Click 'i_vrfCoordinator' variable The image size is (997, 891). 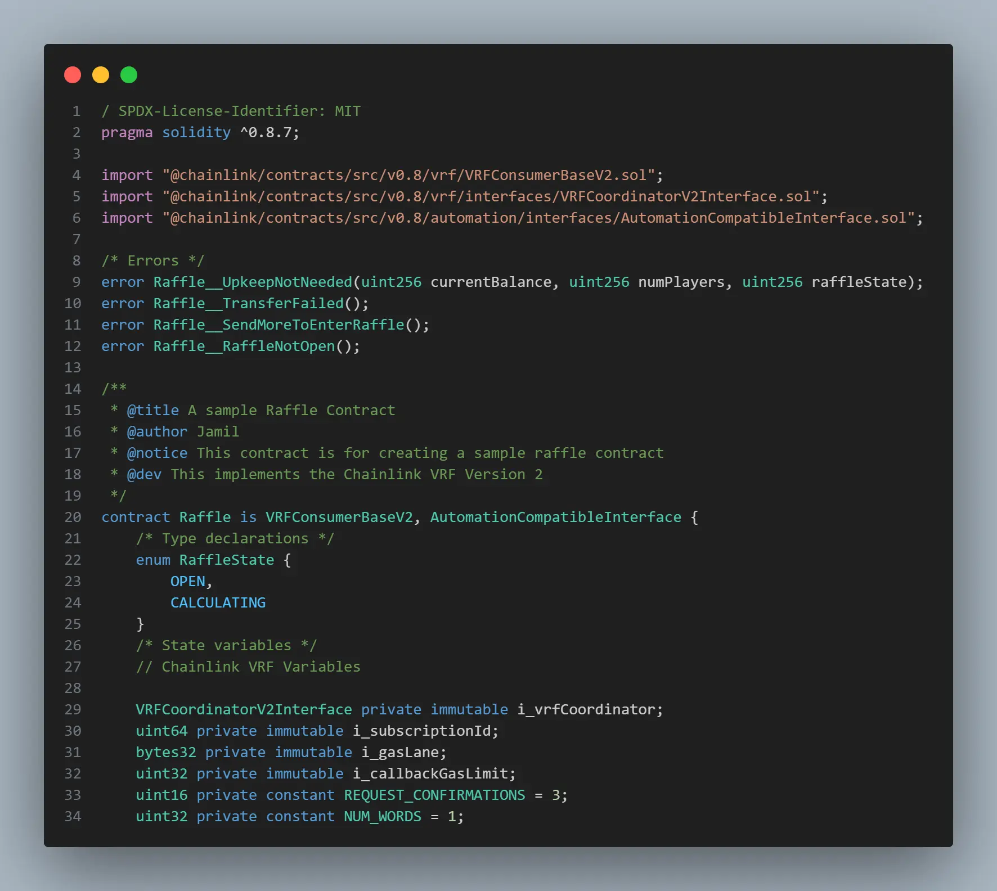[x=586, y=710]
